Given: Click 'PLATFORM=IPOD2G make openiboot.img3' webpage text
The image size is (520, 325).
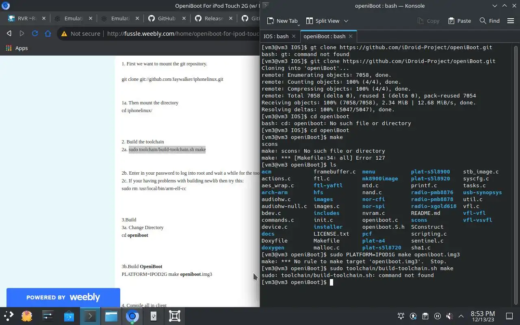Looking at the screenshot, I should [x=167, y=274].
